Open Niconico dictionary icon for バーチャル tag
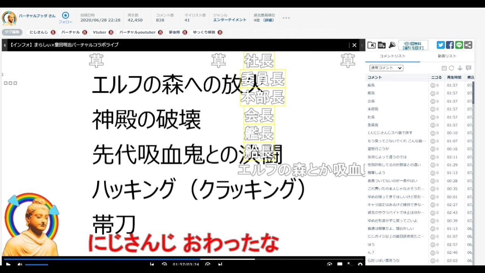The width and height of the screenshot is (485, 273). pyautogui.click(x=84, y=32)
